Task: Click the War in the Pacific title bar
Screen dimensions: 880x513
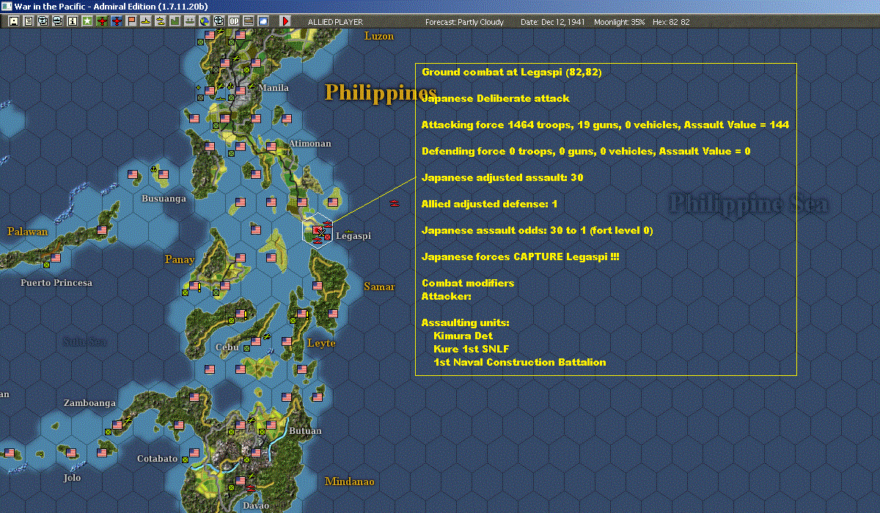Action: click(440, 7)
